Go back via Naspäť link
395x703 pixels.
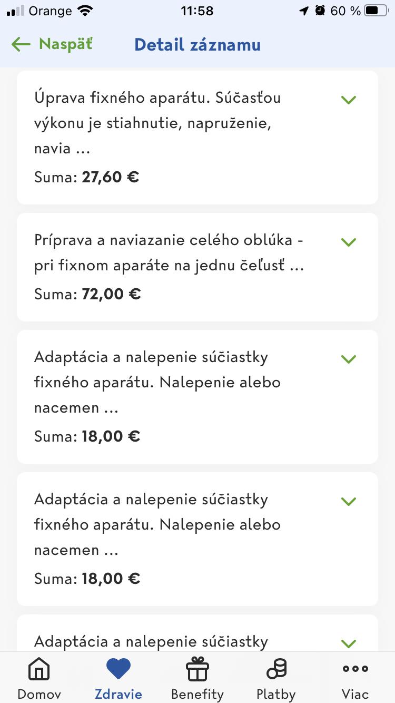tap(65, 44)
